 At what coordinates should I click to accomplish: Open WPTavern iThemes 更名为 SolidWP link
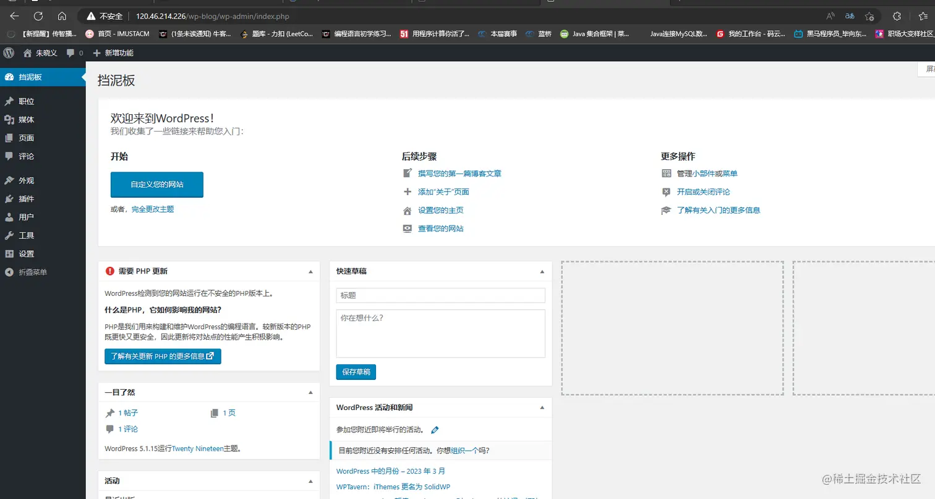pos(393,487)
